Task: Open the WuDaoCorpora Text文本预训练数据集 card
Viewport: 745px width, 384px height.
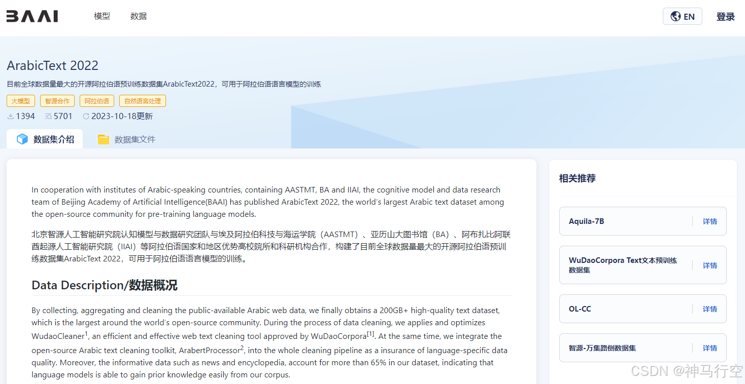Action: click(x=643, y=265)
